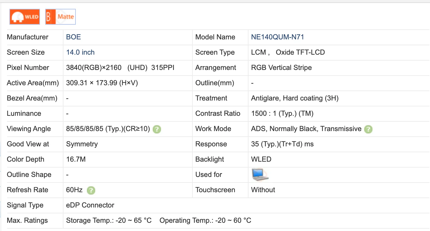Click the Bezel Area(mm) label

tap(32, 98)
